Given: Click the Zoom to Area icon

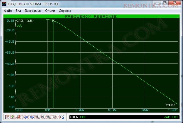Looking at the screenshot, I should pos(54,117).
